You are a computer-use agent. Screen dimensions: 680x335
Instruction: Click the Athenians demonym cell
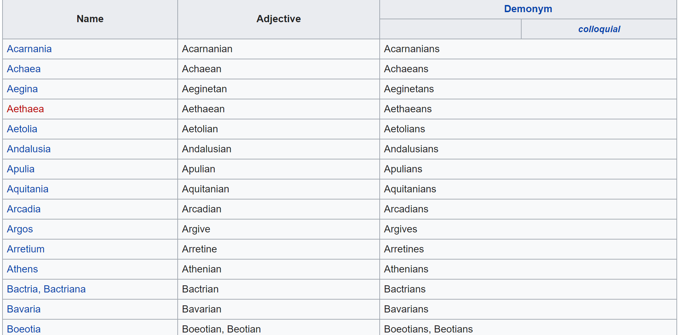pos(406,269)
